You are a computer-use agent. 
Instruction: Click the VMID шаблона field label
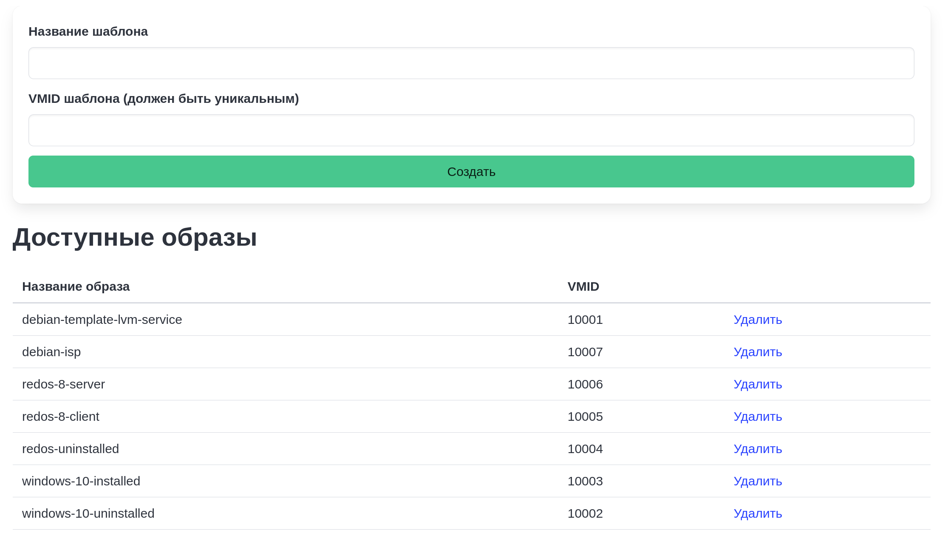(x=164, y=99)
